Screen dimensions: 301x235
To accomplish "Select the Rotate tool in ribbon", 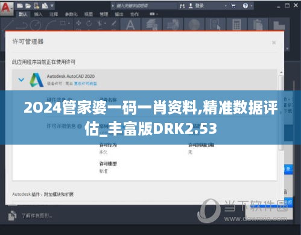I will pos(89,23).
